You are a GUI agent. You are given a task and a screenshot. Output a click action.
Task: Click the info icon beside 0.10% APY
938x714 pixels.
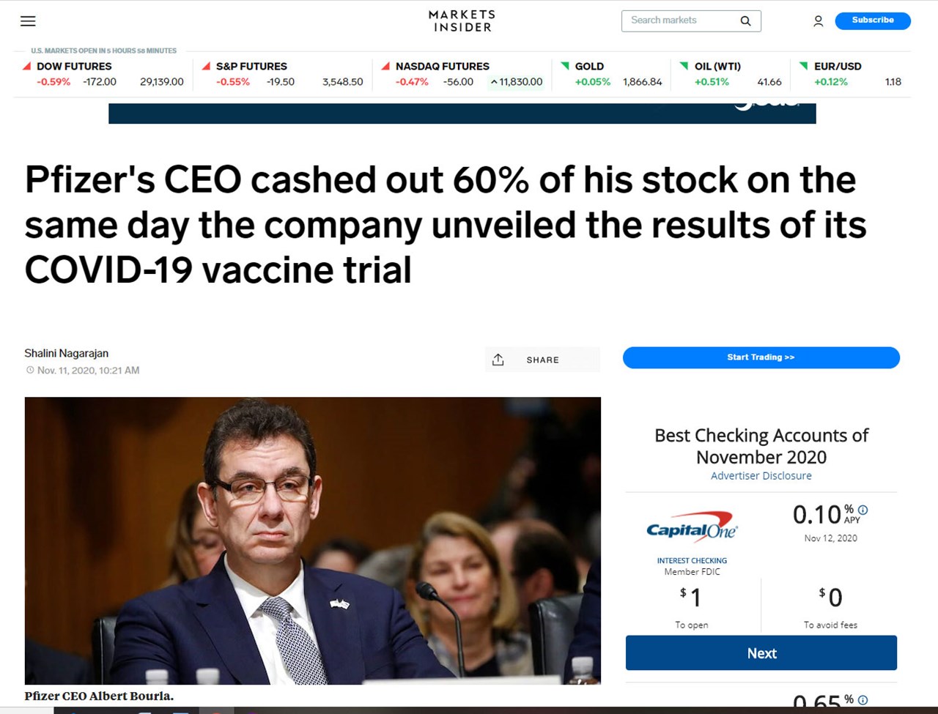[863, 510]
